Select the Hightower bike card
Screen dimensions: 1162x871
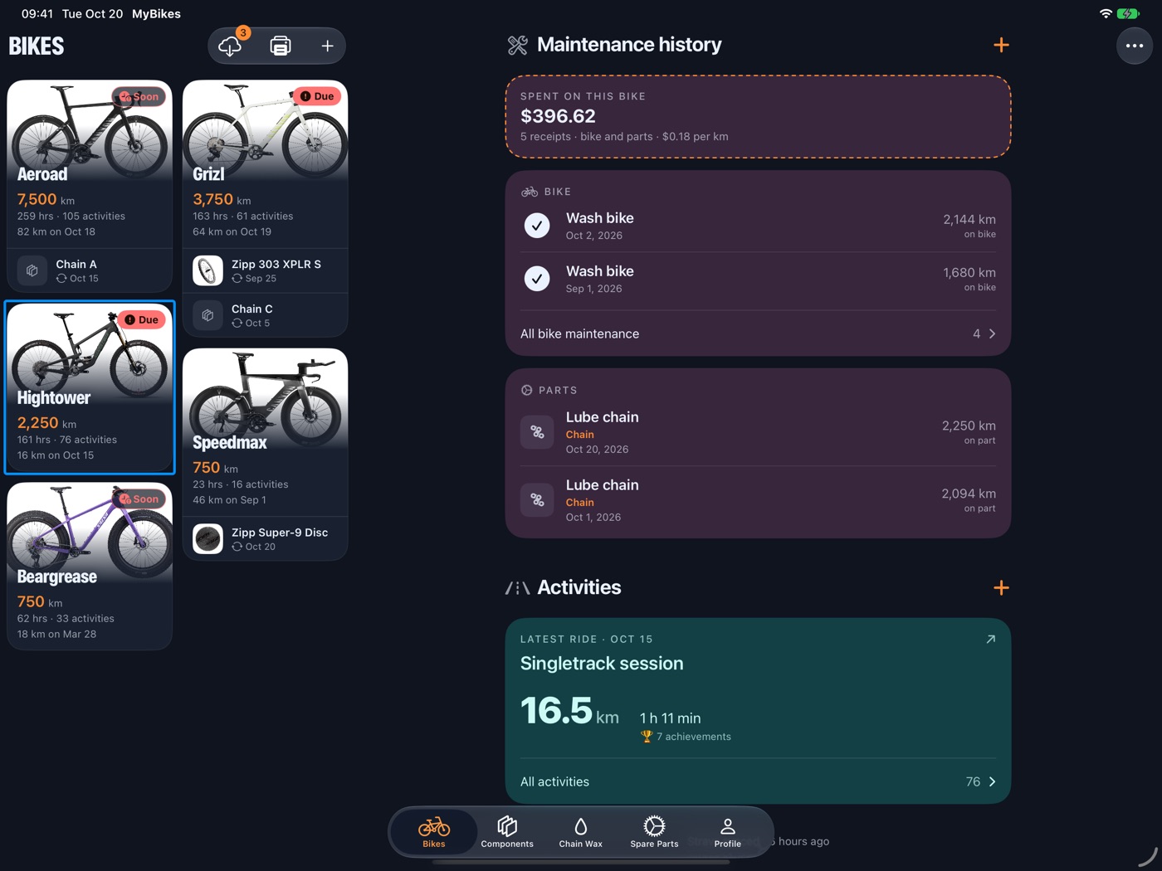[90, 387]
